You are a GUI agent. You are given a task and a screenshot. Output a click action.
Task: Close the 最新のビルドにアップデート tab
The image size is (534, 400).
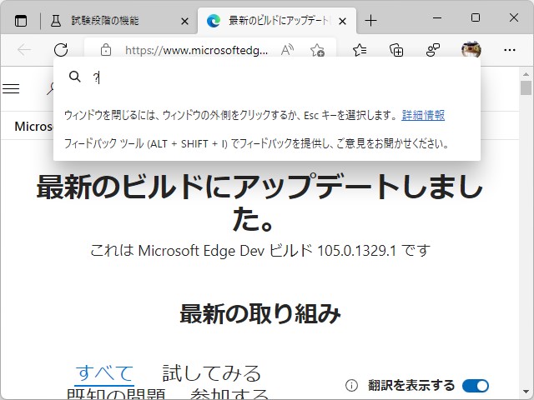[x=343, y=22]
